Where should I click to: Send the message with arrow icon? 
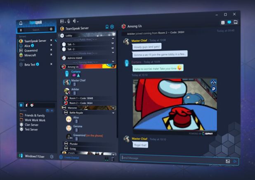point(235,162)
